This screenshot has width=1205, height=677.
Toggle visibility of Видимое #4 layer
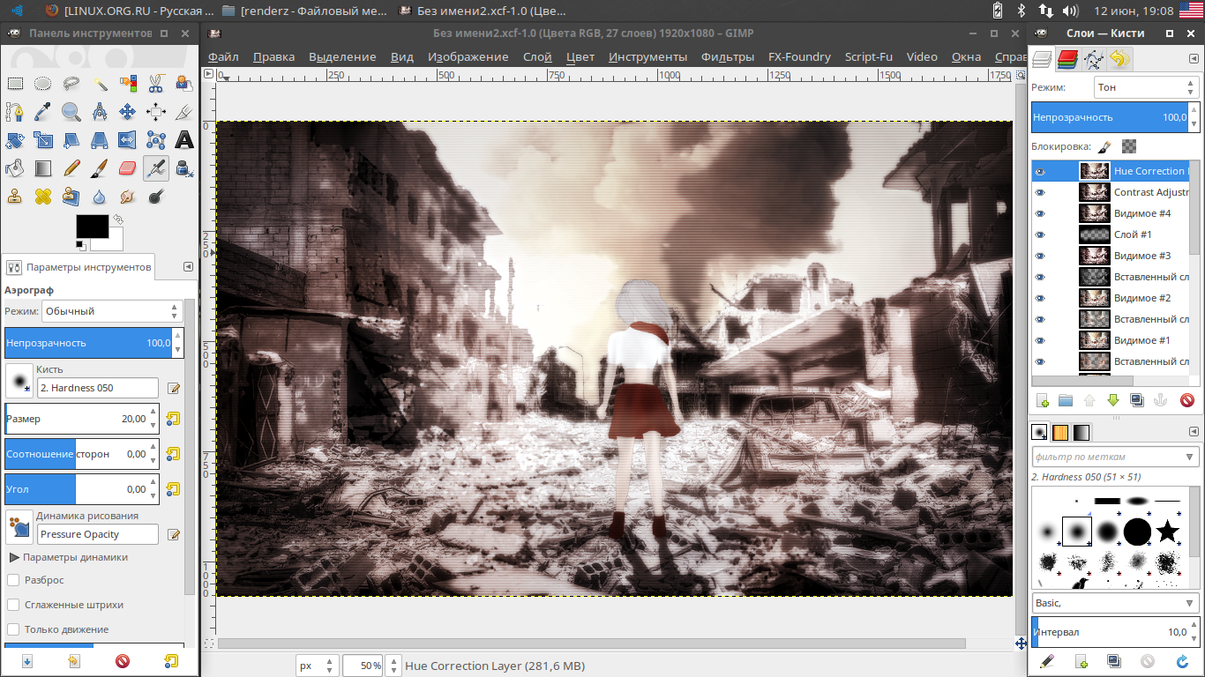click(1040, 213)
